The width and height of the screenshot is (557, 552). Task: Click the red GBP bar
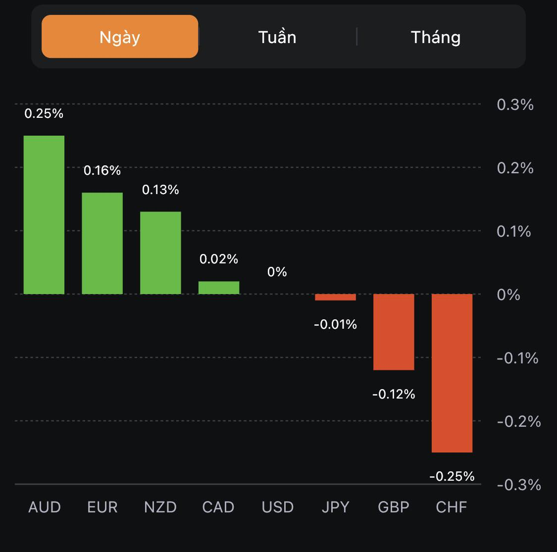pyautogui.click(x=394, y=332)
